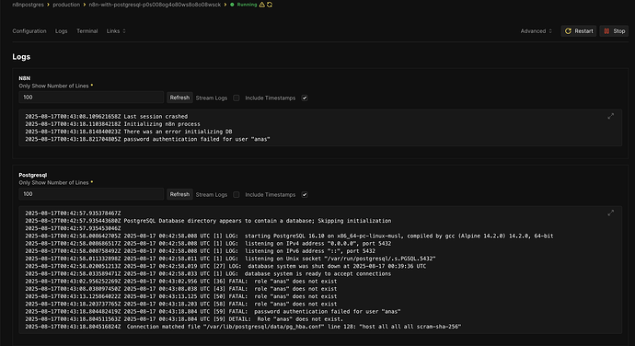This screenshot has height=346, width=635.
Task: Stop the running service
Action: (x=614, y=31)
